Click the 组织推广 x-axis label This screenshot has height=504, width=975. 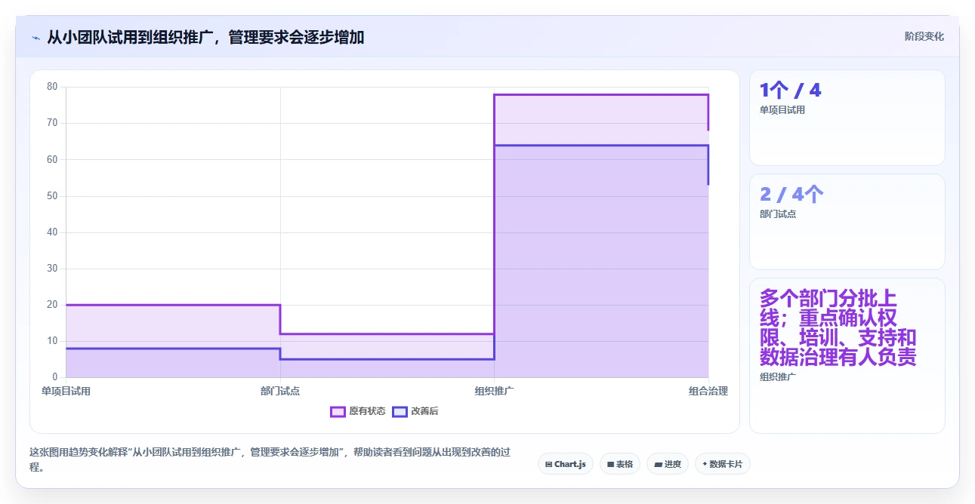[494, 391]
